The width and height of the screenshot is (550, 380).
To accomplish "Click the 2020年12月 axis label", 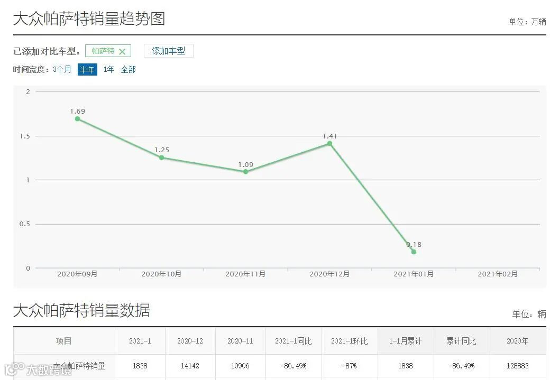I will coord(329,274).
